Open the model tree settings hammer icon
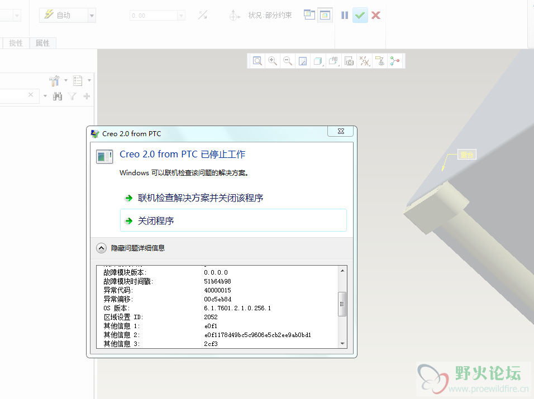This screenshot has height=399, width=534. click(x=55, y=80)
